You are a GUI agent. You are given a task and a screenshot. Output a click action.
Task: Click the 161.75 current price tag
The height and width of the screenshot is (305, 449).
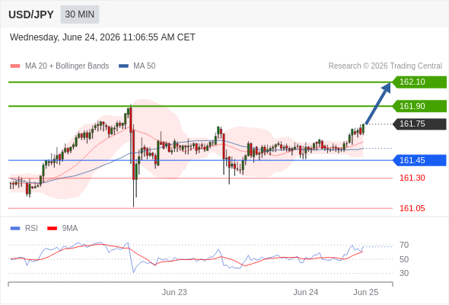(419, 124)
